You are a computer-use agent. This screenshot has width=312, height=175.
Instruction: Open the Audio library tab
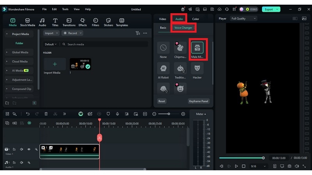click(x=42, y=22)
